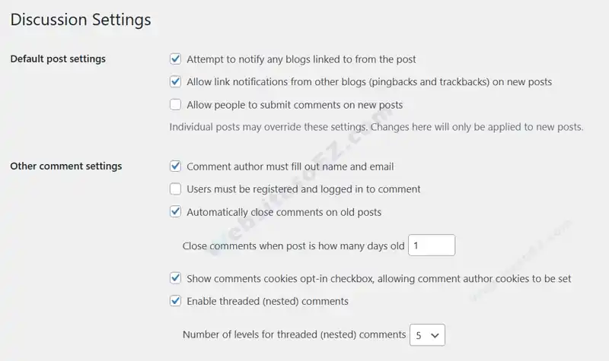609x361 pixels.
Task: Uncheck 'Comment author must fill out' checkbox
Action: click(x=175, y=166)
